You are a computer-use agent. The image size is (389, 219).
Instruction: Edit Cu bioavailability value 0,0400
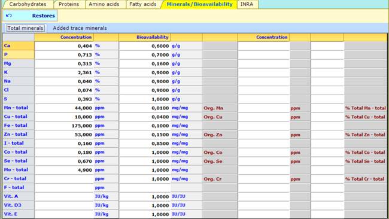pos(145,117)
